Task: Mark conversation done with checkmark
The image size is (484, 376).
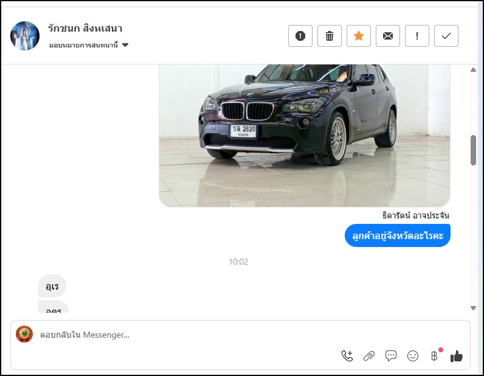Action: [x=446, y=36]
